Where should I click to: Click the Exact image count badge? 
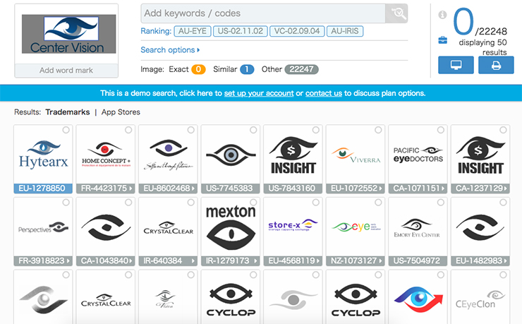pyautogui.click(x=198, y=69)
